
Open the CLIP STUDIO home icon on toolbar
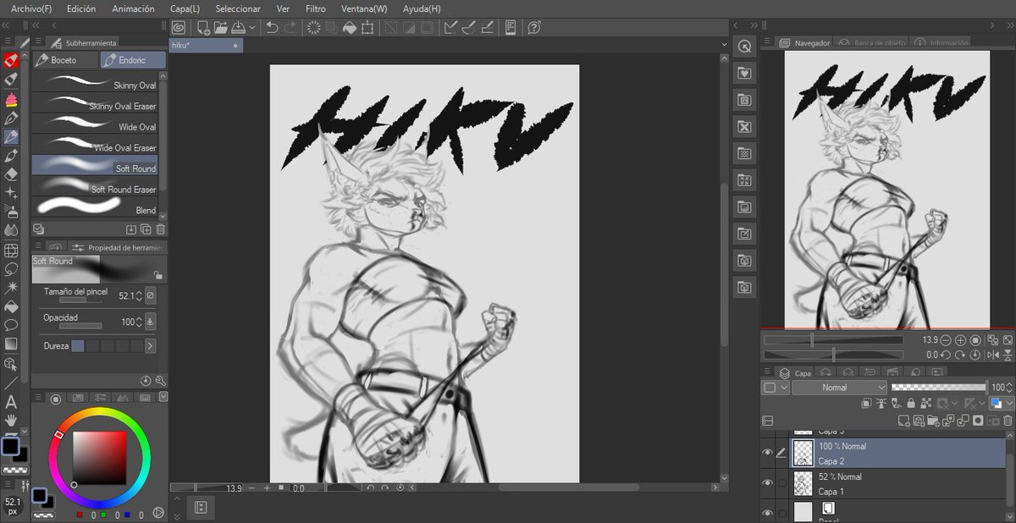click(179, 27)
